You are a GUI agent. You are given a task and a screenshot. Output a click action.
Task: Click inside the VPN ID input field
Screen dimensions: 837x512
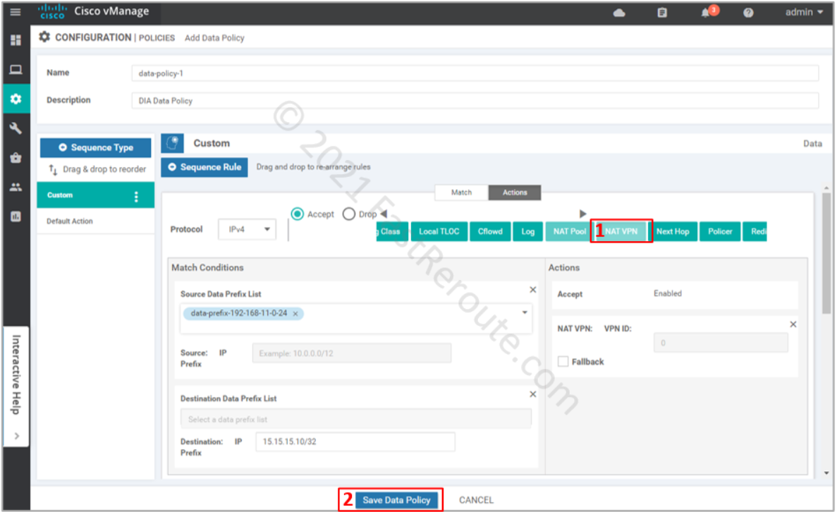click(x=720, y=342)
